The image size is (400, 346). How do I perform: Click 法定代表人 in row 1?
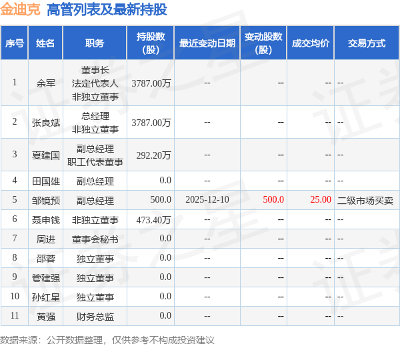tap(95, 83)
